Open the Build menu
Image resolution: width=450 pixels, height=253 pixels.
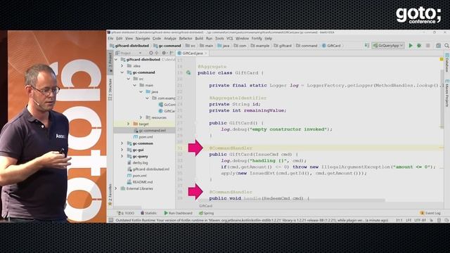pyautogui.click(x=199, y=39)
